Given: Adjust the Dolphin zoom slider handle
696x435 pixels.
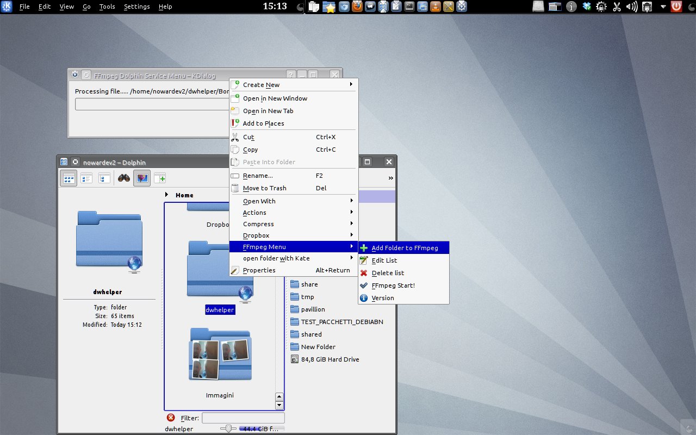Looking at the screenshot, I should click(x=228, y=428).
